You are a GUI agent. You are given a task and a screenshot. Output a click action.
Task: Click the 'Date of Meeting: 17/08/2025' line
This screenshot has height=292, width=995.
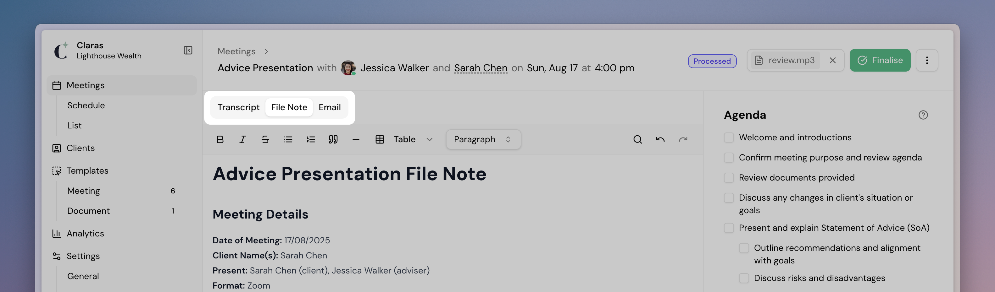tap(271, 240)
